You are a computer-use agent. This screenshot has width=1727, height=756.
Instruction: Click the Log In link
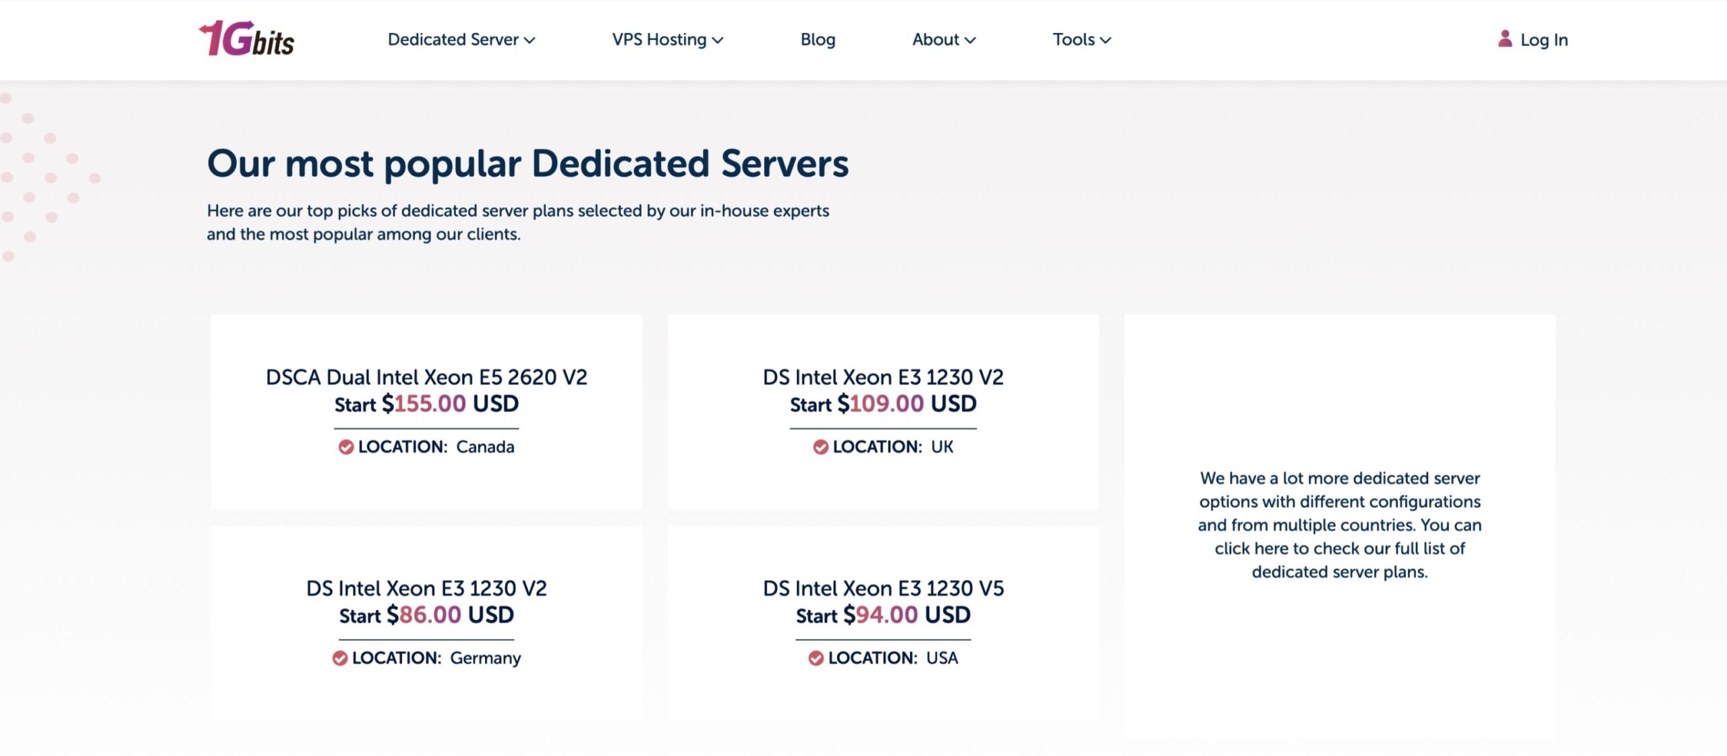(x=1544, y=40)
